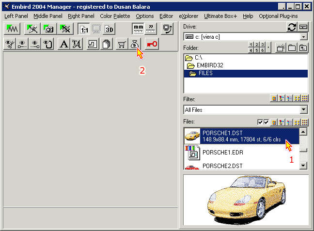314x231 pixels.
Task: Expand the folder number grid arrow
Action: [269, 47]
